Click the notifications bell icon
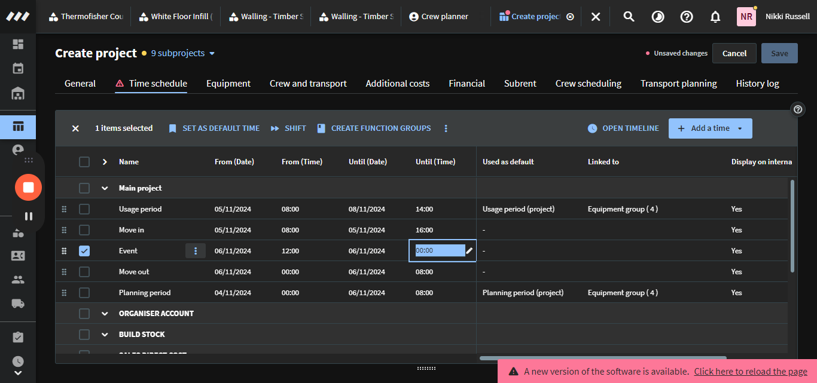817x383 pixels. click(x=715, y=17)
